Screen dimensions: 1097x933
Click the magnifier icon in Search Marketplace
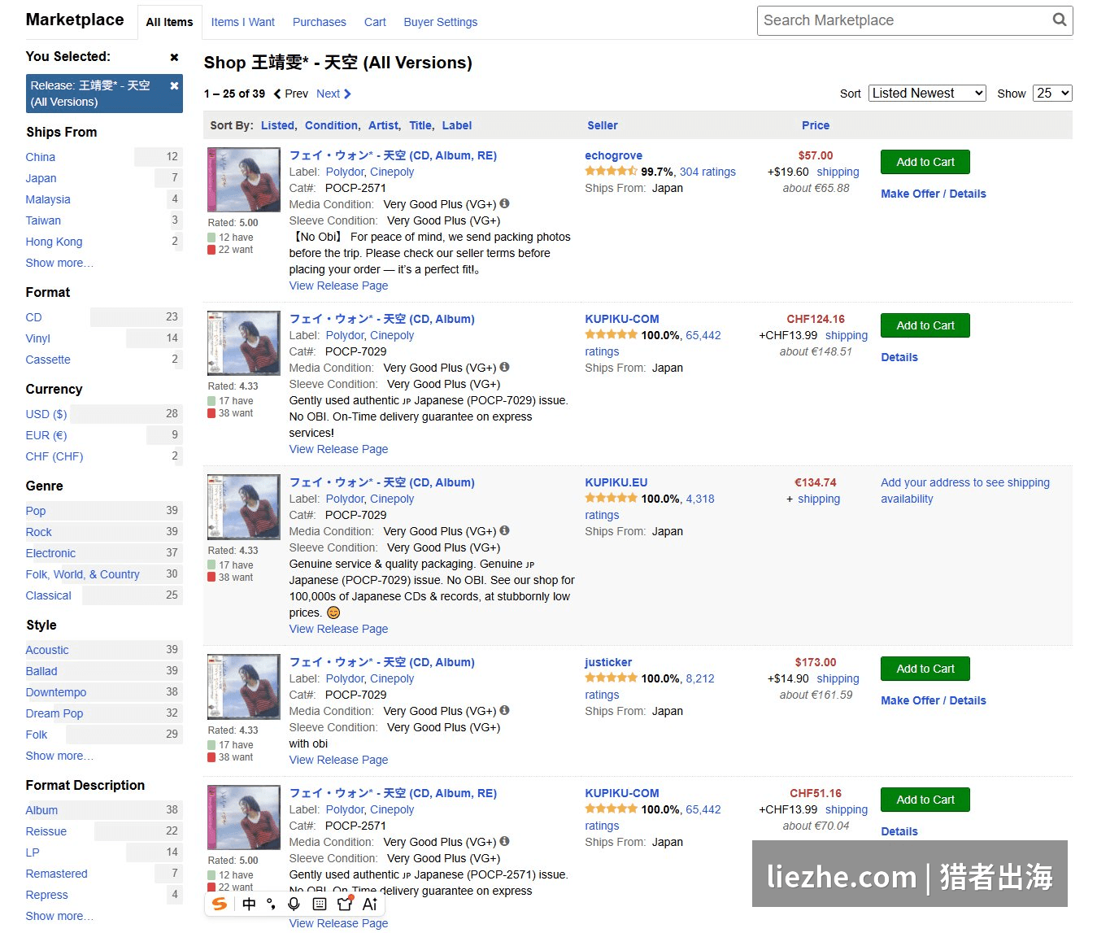1059,20
